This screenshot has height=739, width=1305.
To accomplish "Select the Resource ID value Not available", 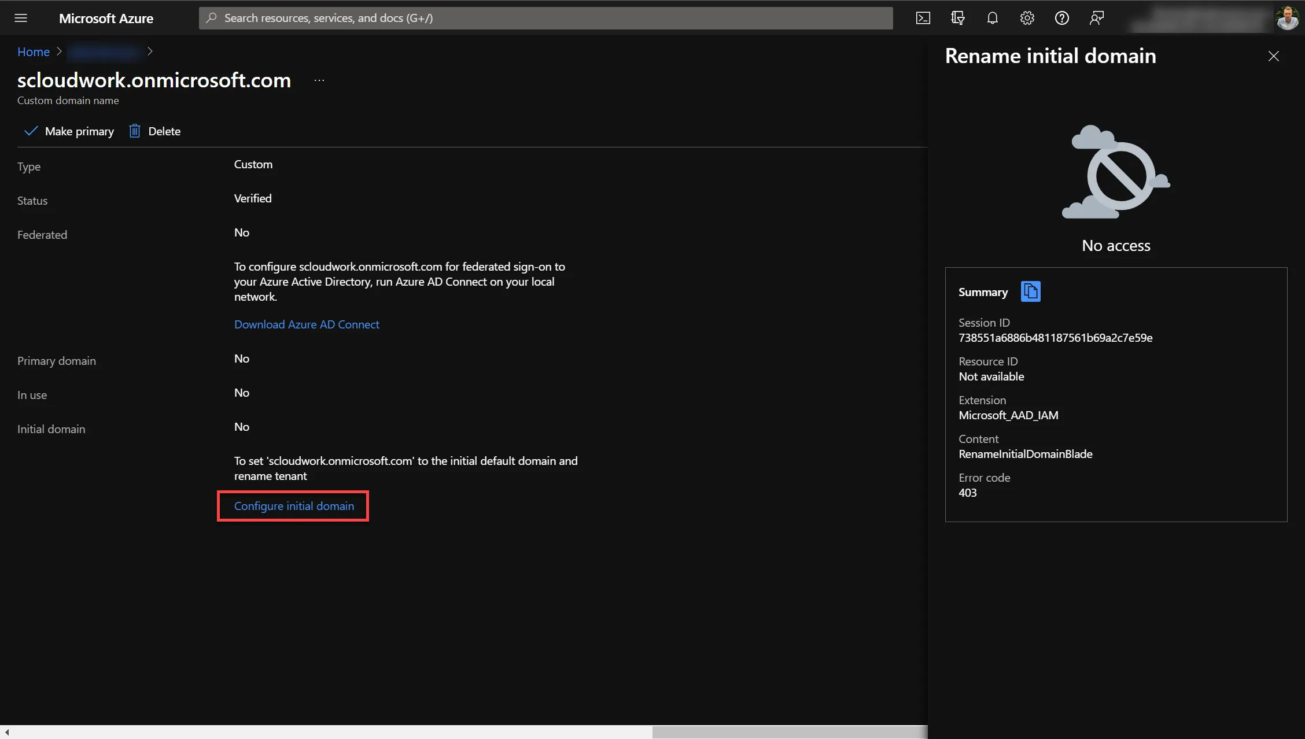I will [x=991, y=376].
